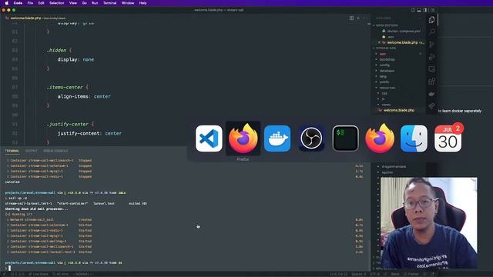Select the welcome.blade.php editor tab
The image size is (493, 277).
tap(35, 18)
